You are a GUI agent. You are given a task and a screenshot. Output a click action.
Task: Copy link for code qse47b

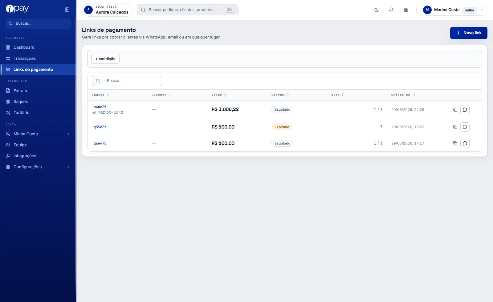tap(455, 143)
